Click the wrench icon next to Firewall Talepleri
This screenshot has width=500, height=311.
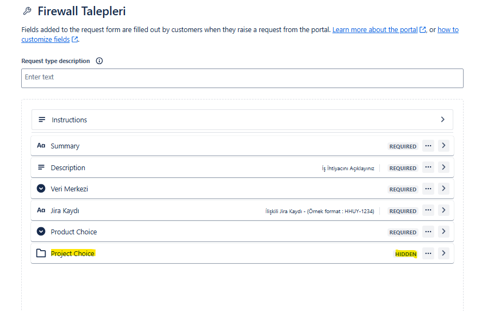pyautogui.click(x=27, y=11)
